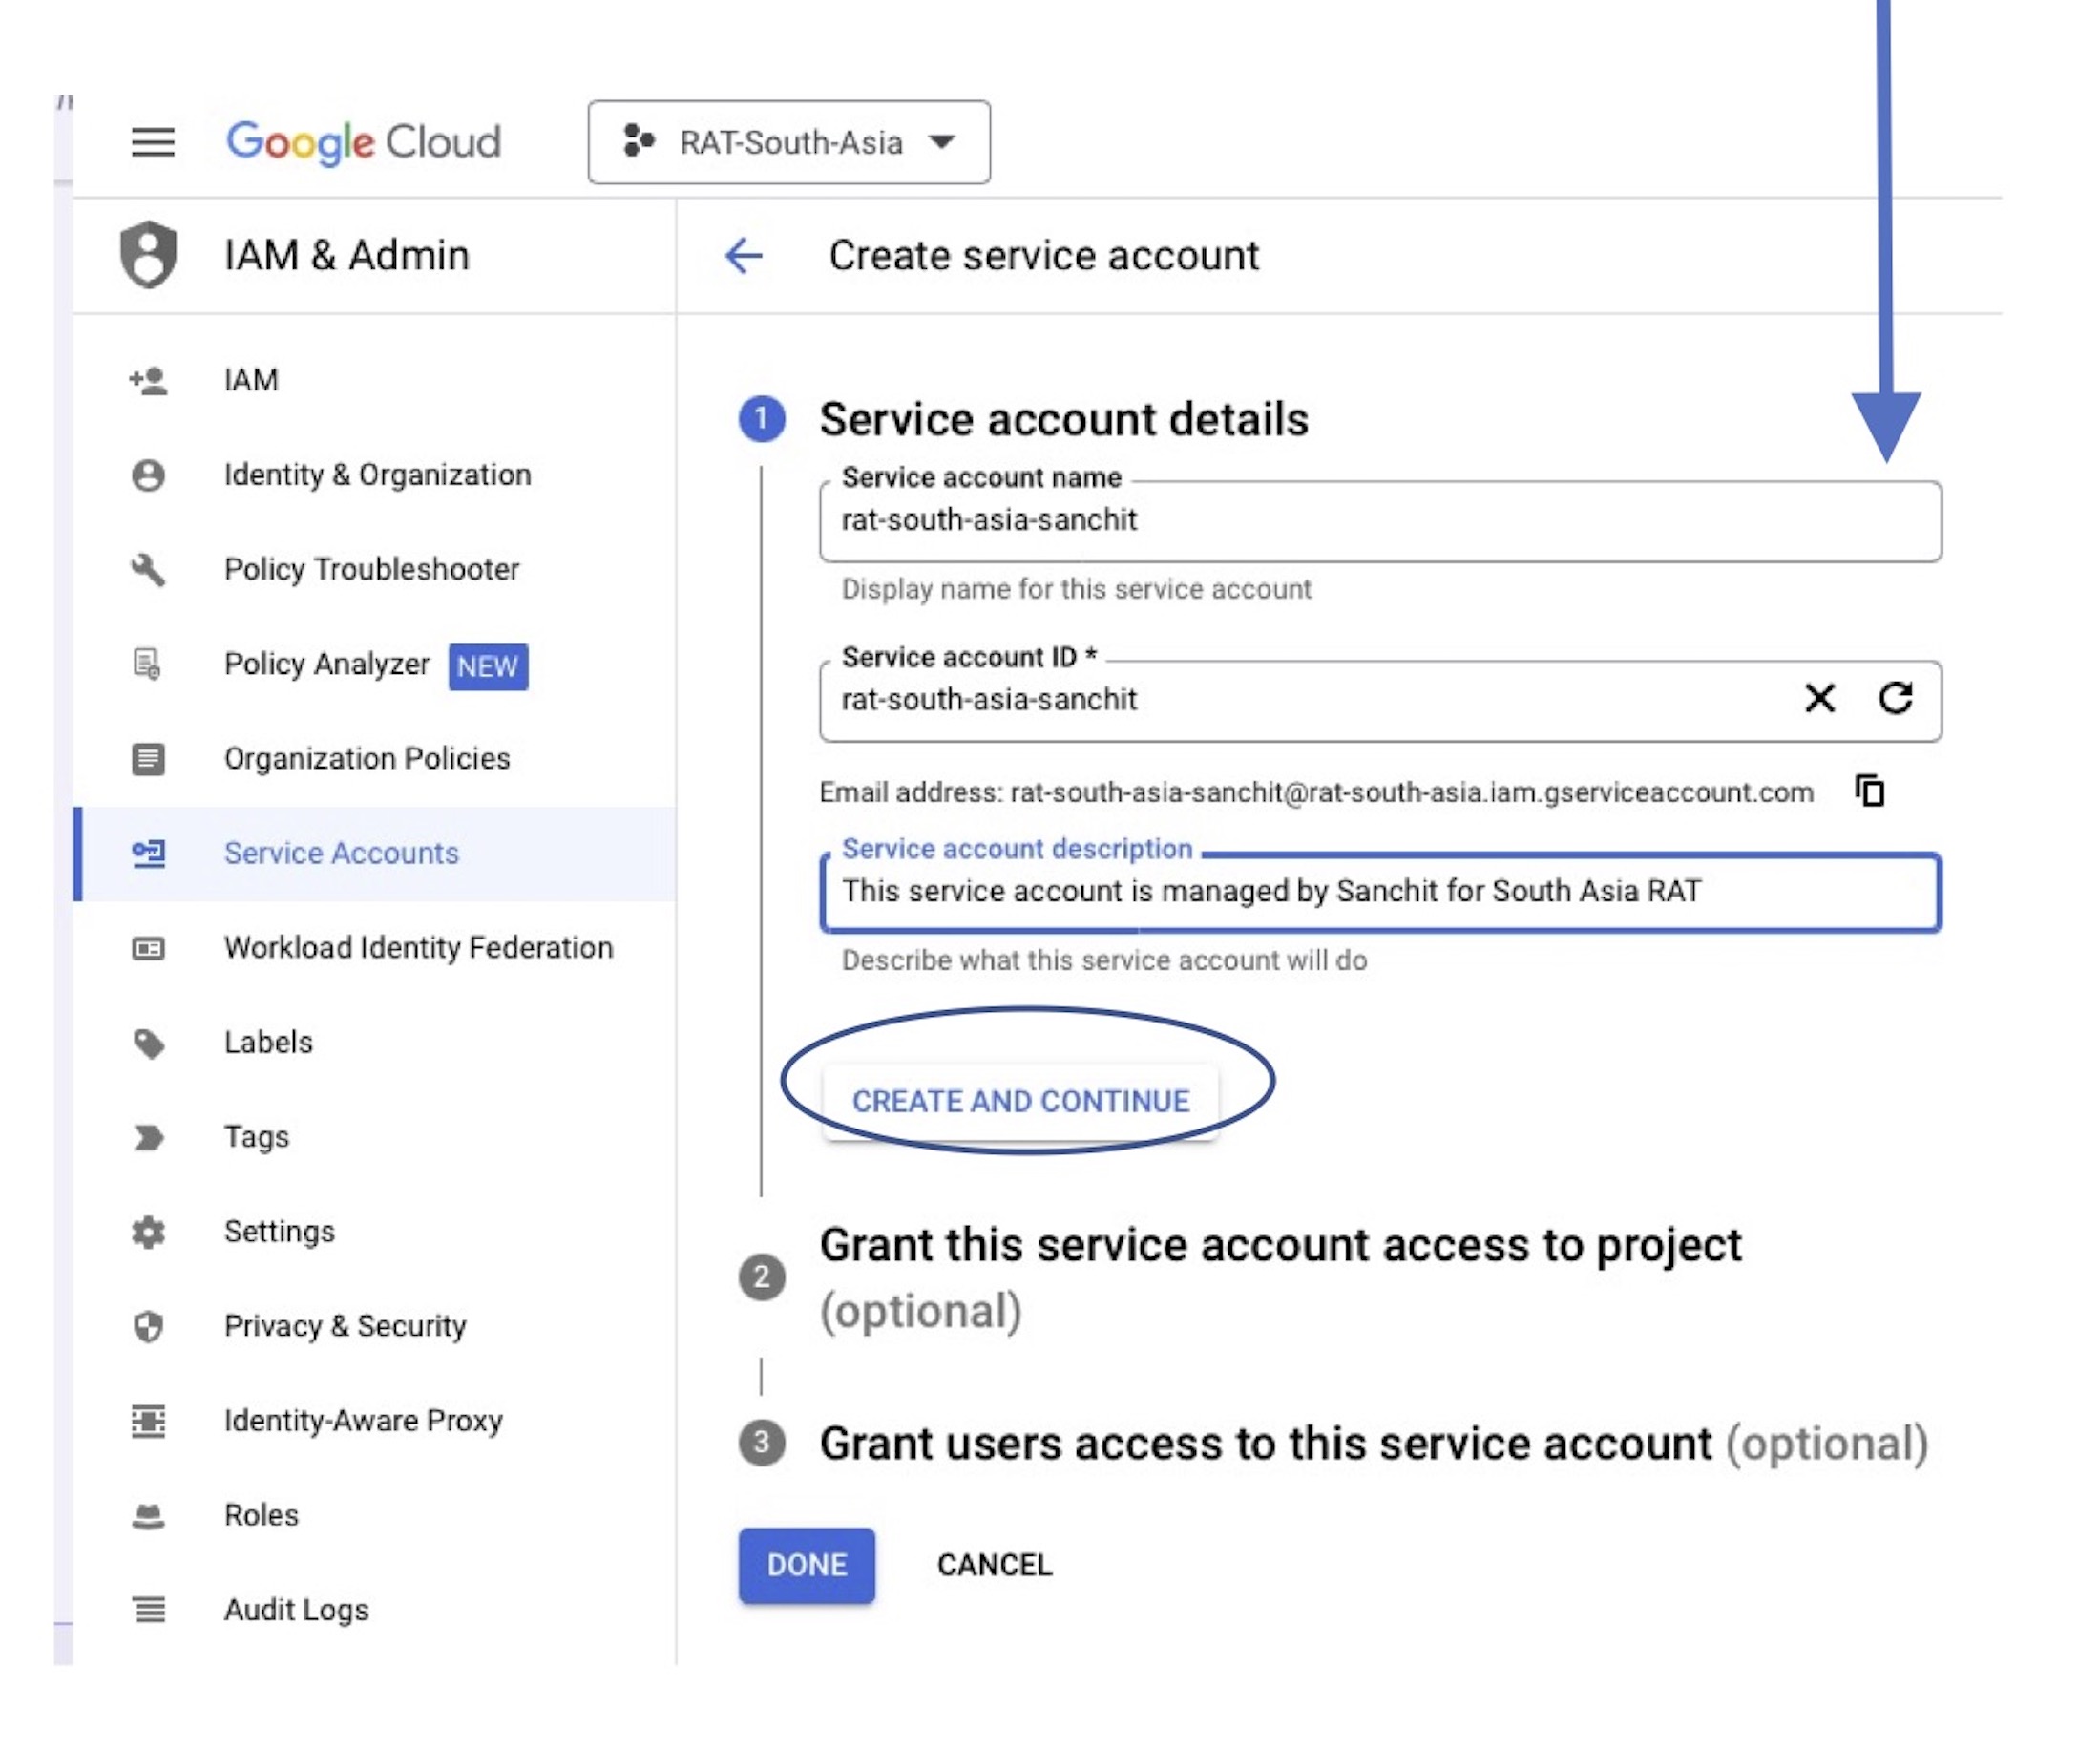
Task: Click the Create service account title
Action: click(x=1044, y=256)
